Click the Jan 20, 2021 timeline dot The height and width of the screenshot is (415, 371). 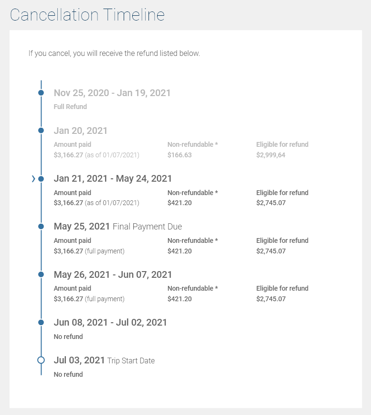(x=41, y=130)
